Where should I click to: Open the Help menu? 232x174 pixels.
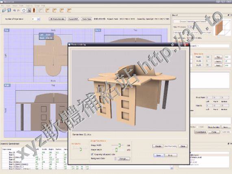pos(43,6)
